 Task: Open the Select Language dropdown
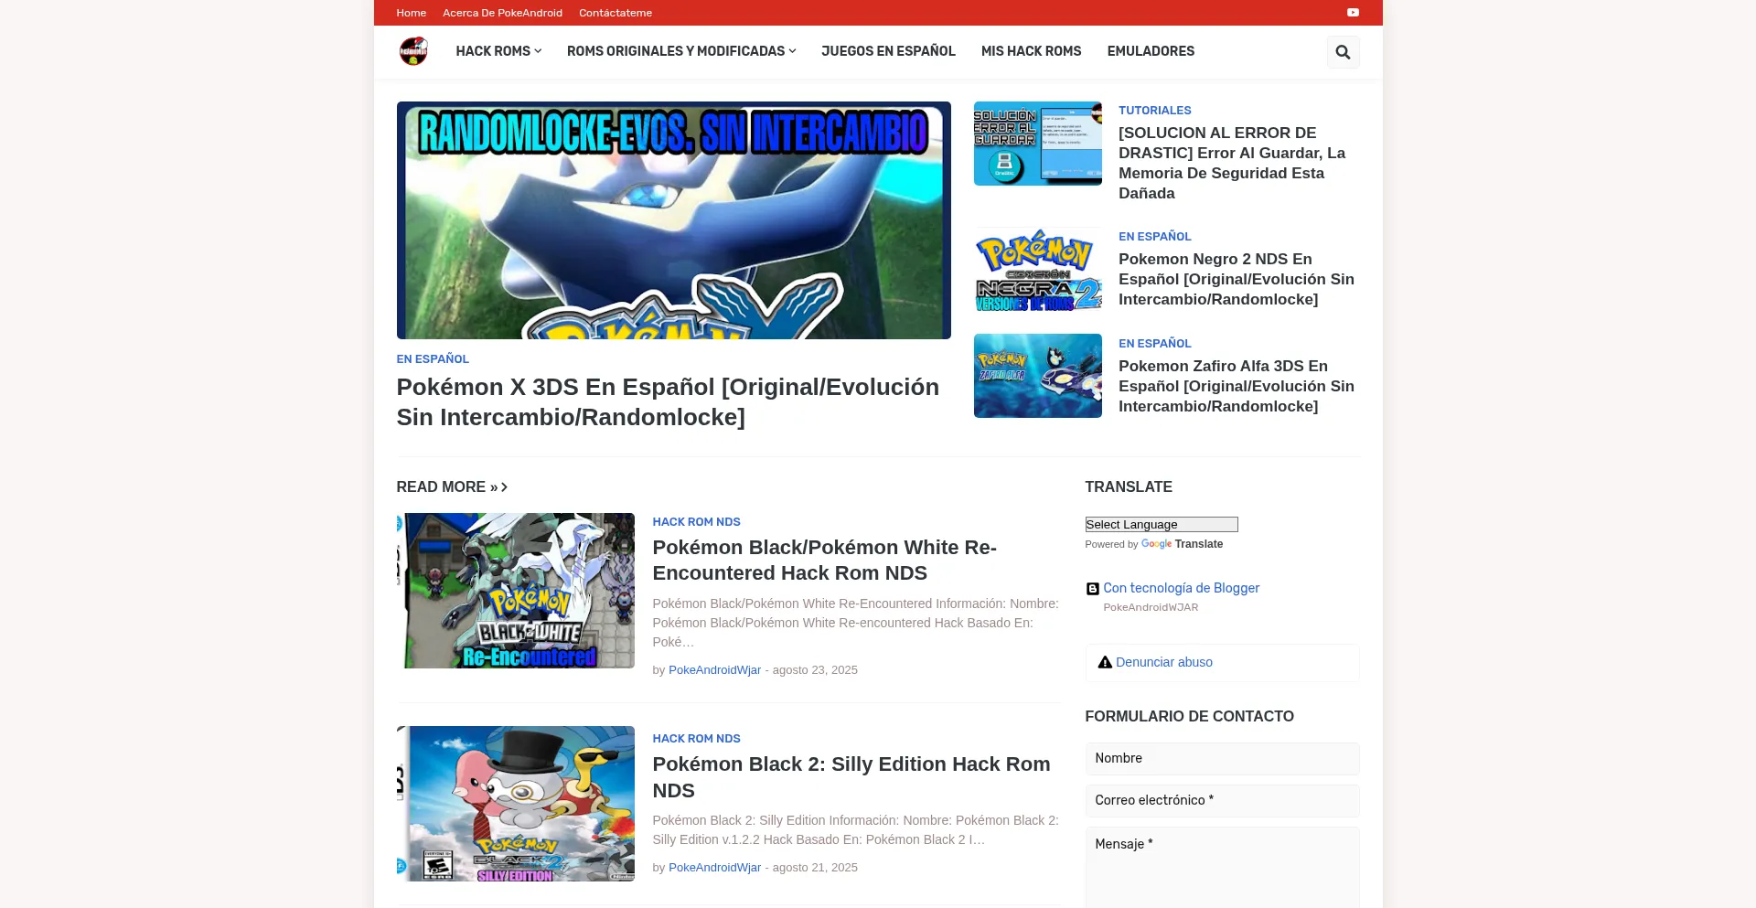click(x=1162, y=524)
